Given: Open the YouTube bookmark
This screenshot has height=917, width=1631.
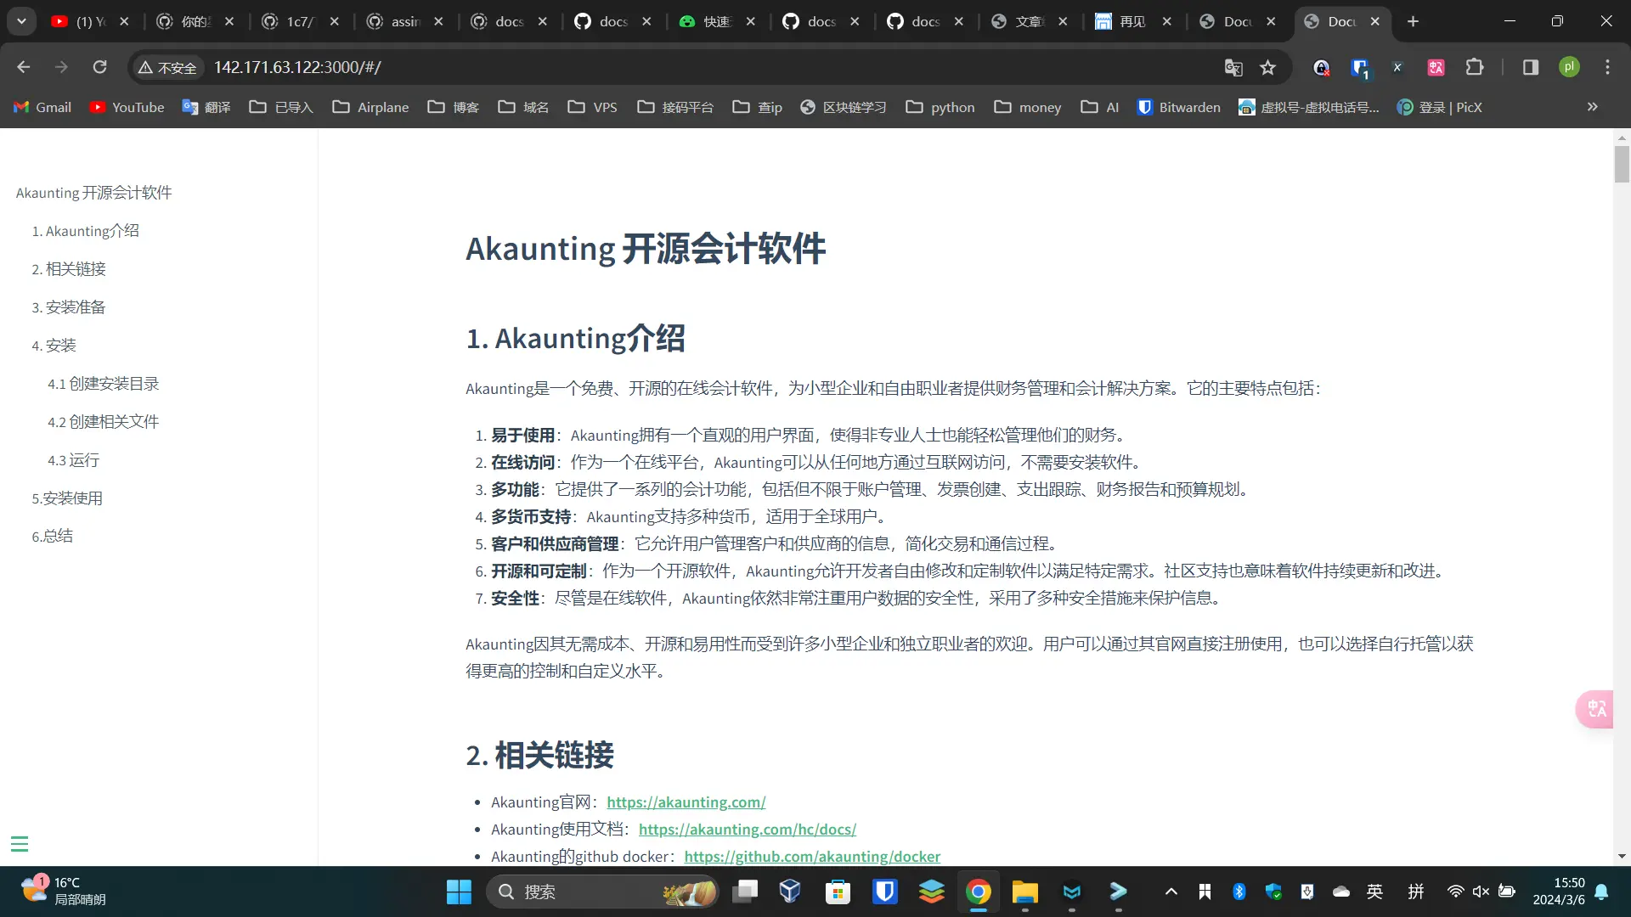Looking at the screenshot, I should click(127, 107).
